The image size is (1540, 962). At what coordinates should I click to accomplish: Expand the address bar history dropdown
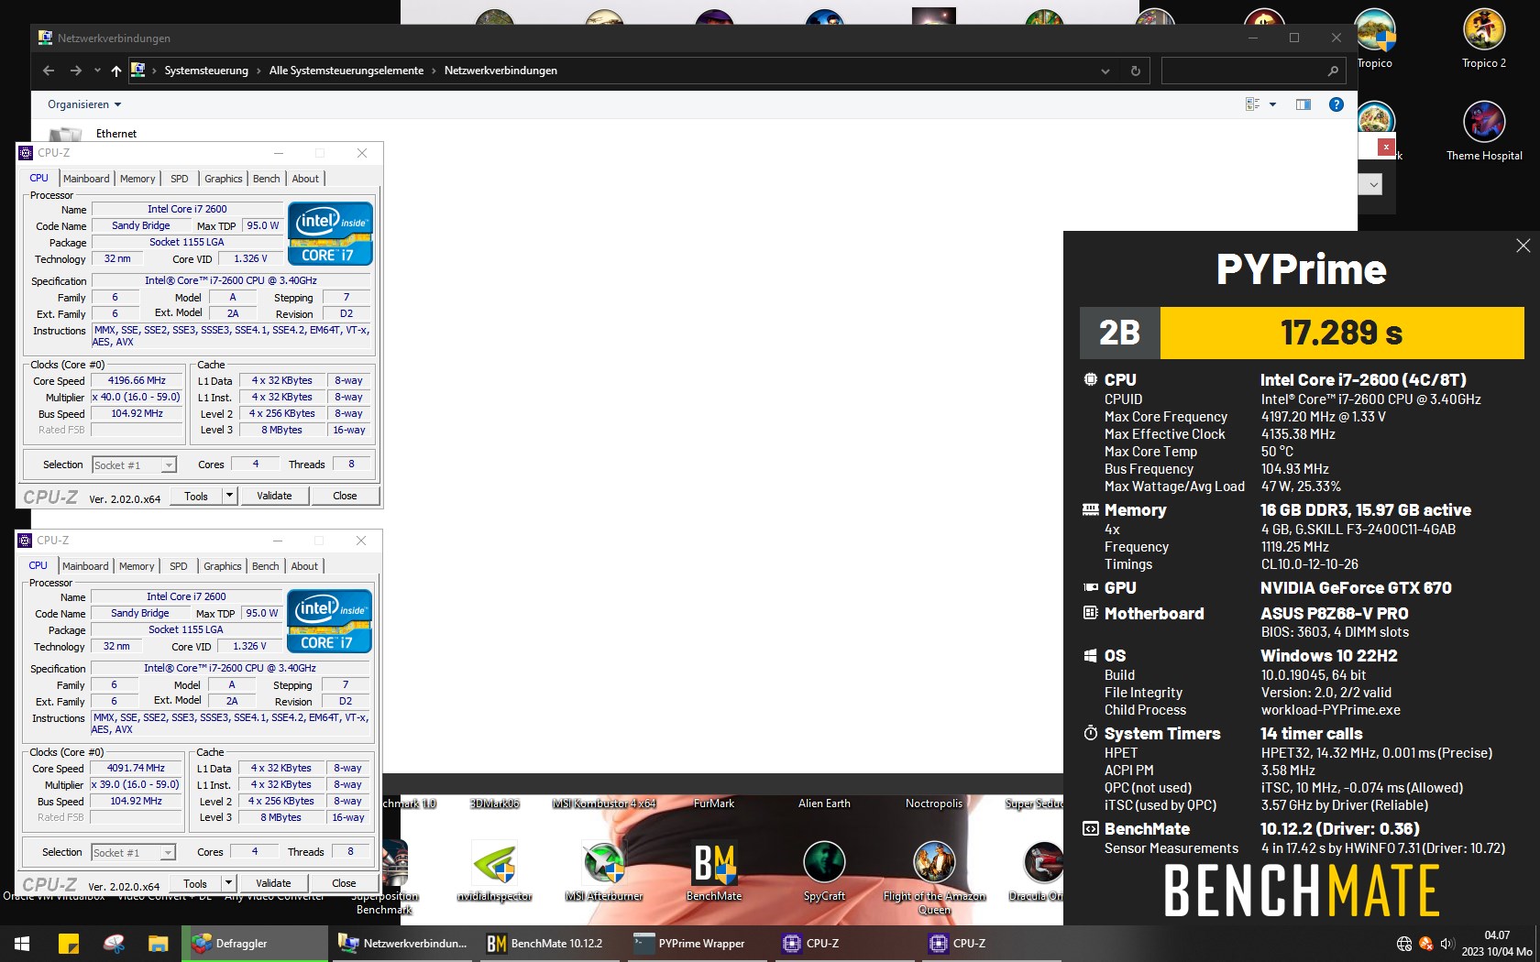point(1105,71)
